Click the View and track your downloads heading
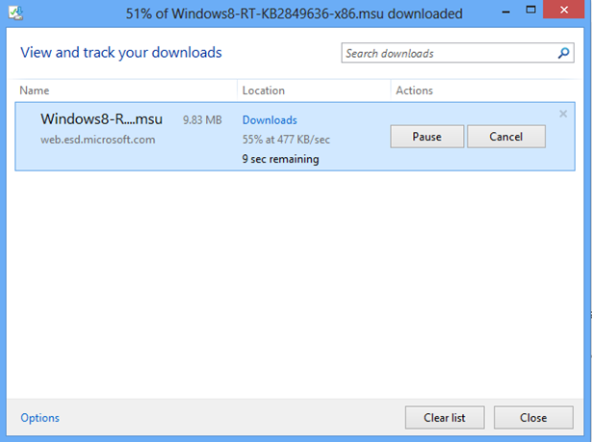Viewport: 592px width, 442px height. click(121, 53)
